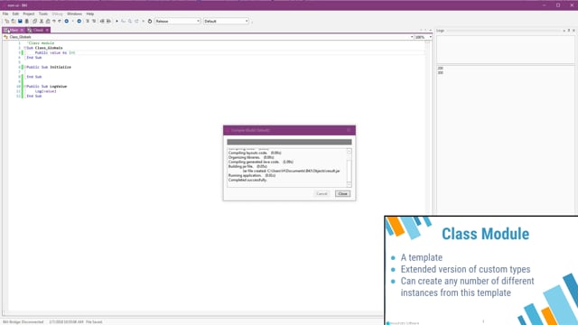
Task: Click the Block Uncomment toolbar icon
Action: (94, 22)
